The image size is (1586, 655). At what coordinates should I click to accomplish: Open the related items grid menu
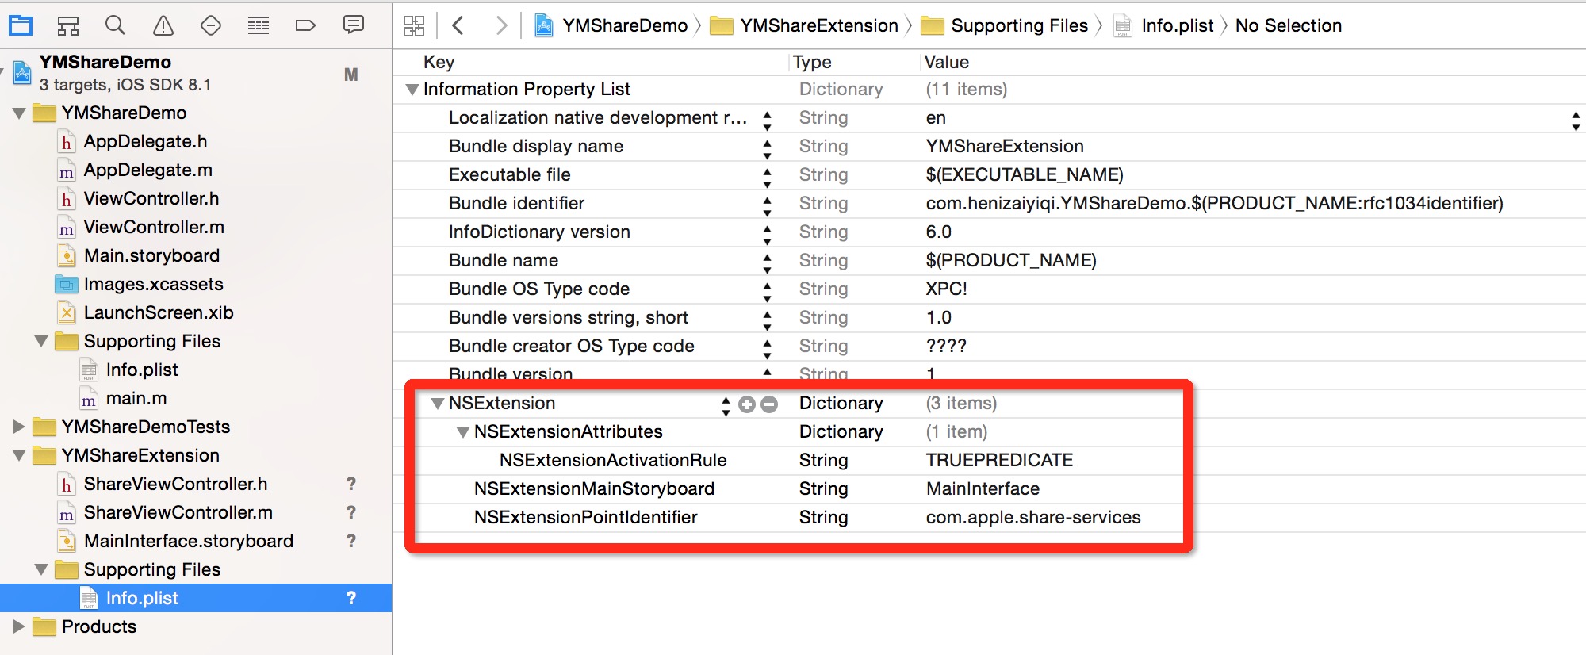(414, 25)
